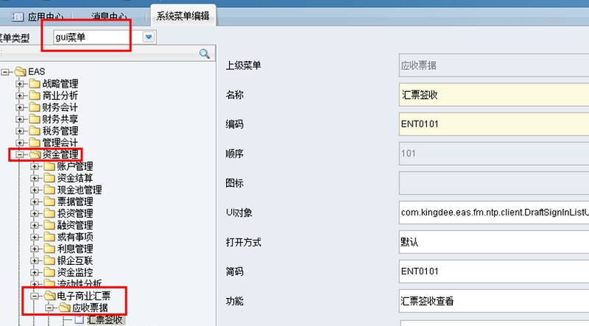Click the search magnifier icon above tree
Image resolution: width=589 pixels, height=326 pixels.
coord(204,54)
